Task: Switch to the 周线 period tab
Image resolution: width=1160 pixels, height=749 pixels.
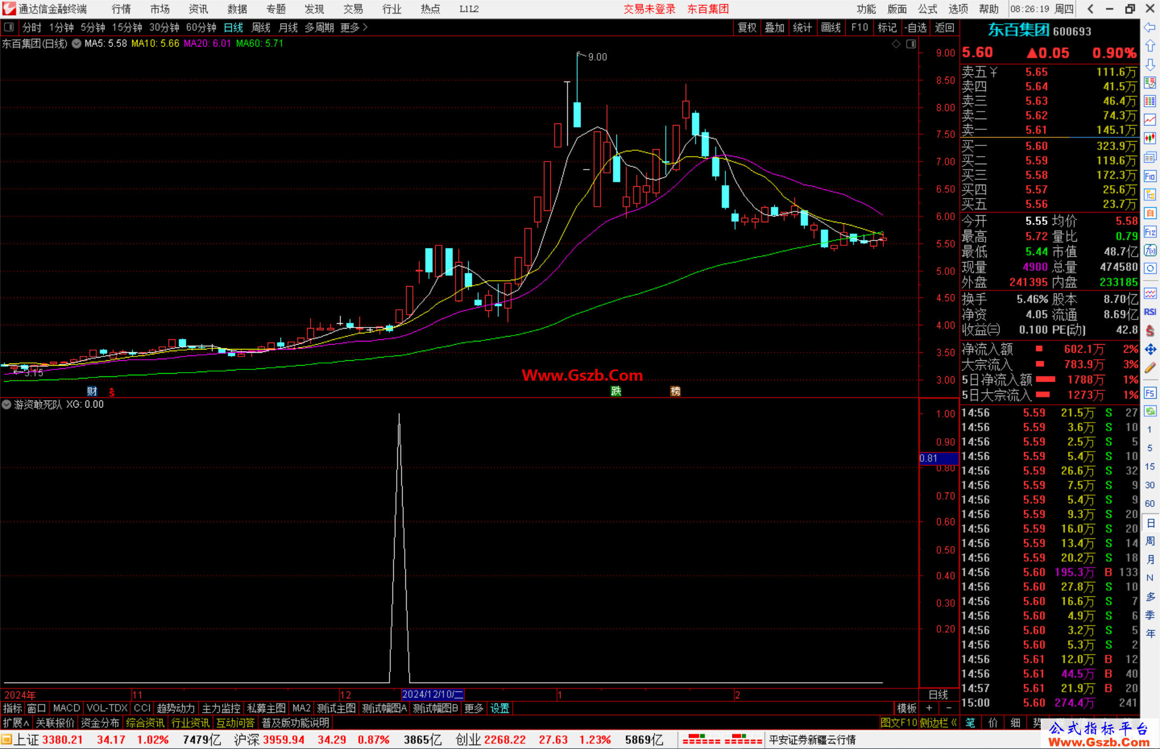Action: click(x=260, y=27)
